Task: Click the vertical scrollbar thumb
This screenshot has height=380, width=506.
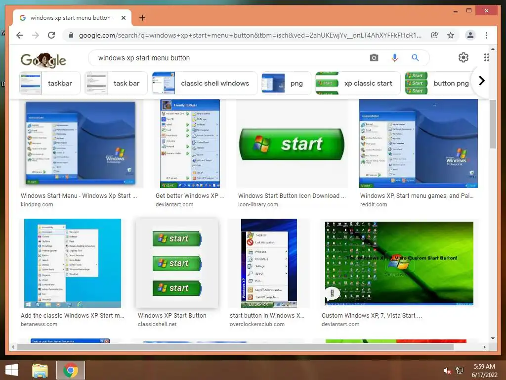Action: 493,124
